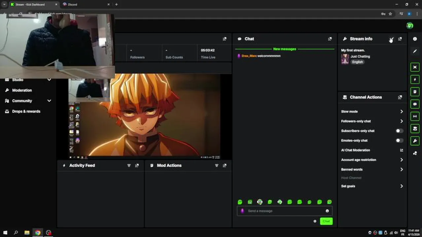Open Activity Feed filter options

click(x=129, y=166)
